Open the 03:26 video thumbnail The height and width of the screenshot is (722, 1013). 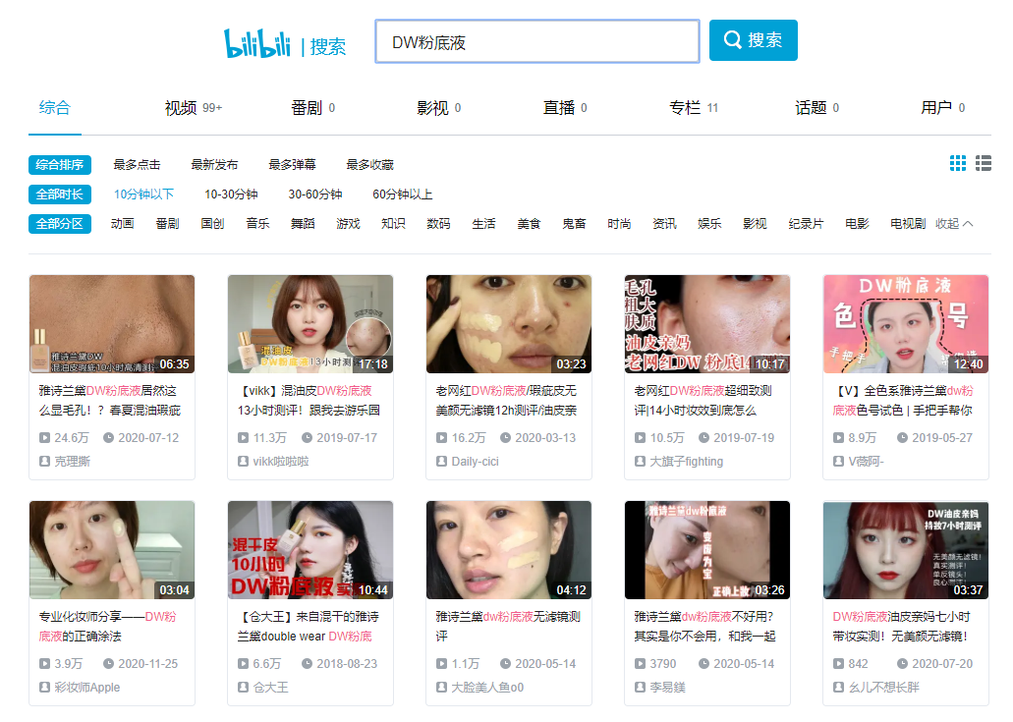click(x=707, y=550)
